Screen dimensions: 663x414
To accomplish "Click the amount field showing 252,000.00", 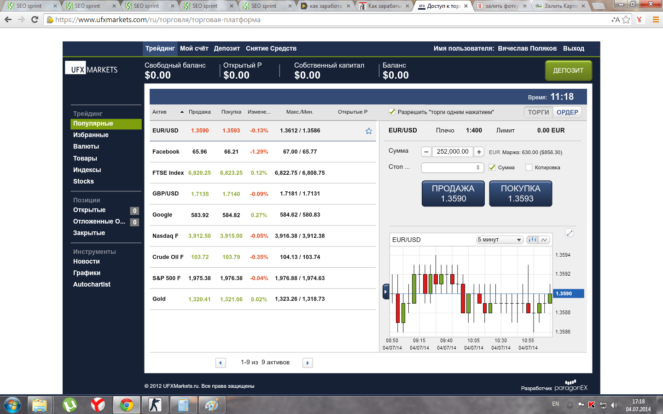I will tap(453, 152).
